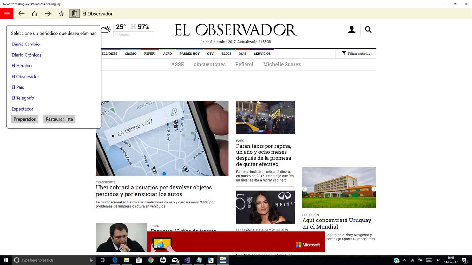Open File Explorer from the taskbar
This screenshot has height=265, width=472.
click(x=127, y=260)
